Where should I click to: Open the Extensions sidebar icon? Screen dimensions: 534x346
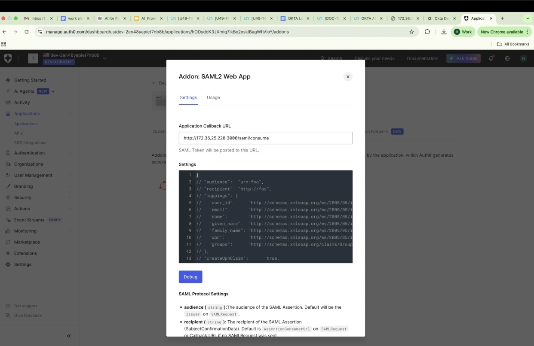point(7,253)
